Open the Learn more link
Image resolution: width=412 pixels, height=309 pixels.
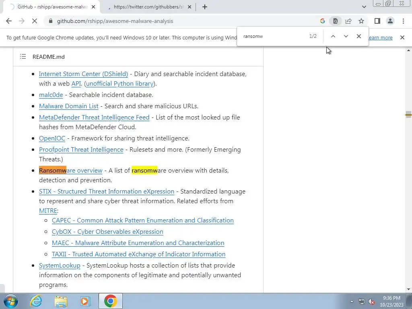pyautogui.click(x=381, y=37)
